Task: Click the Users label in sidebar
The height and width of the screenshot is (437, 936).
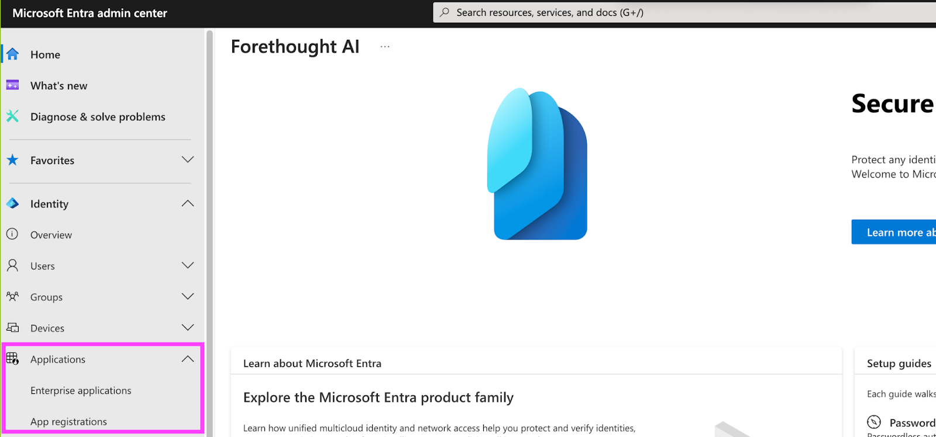Action: pos(43,266)
